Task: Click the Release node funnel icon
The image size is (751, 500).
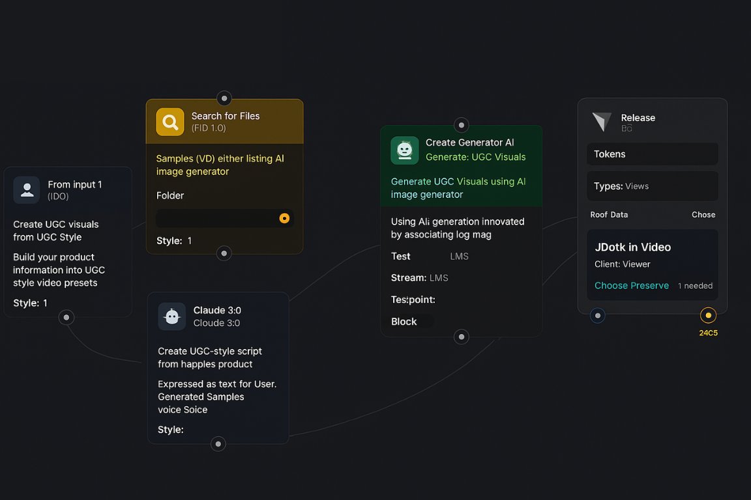Action: click(x=602, y=122)
